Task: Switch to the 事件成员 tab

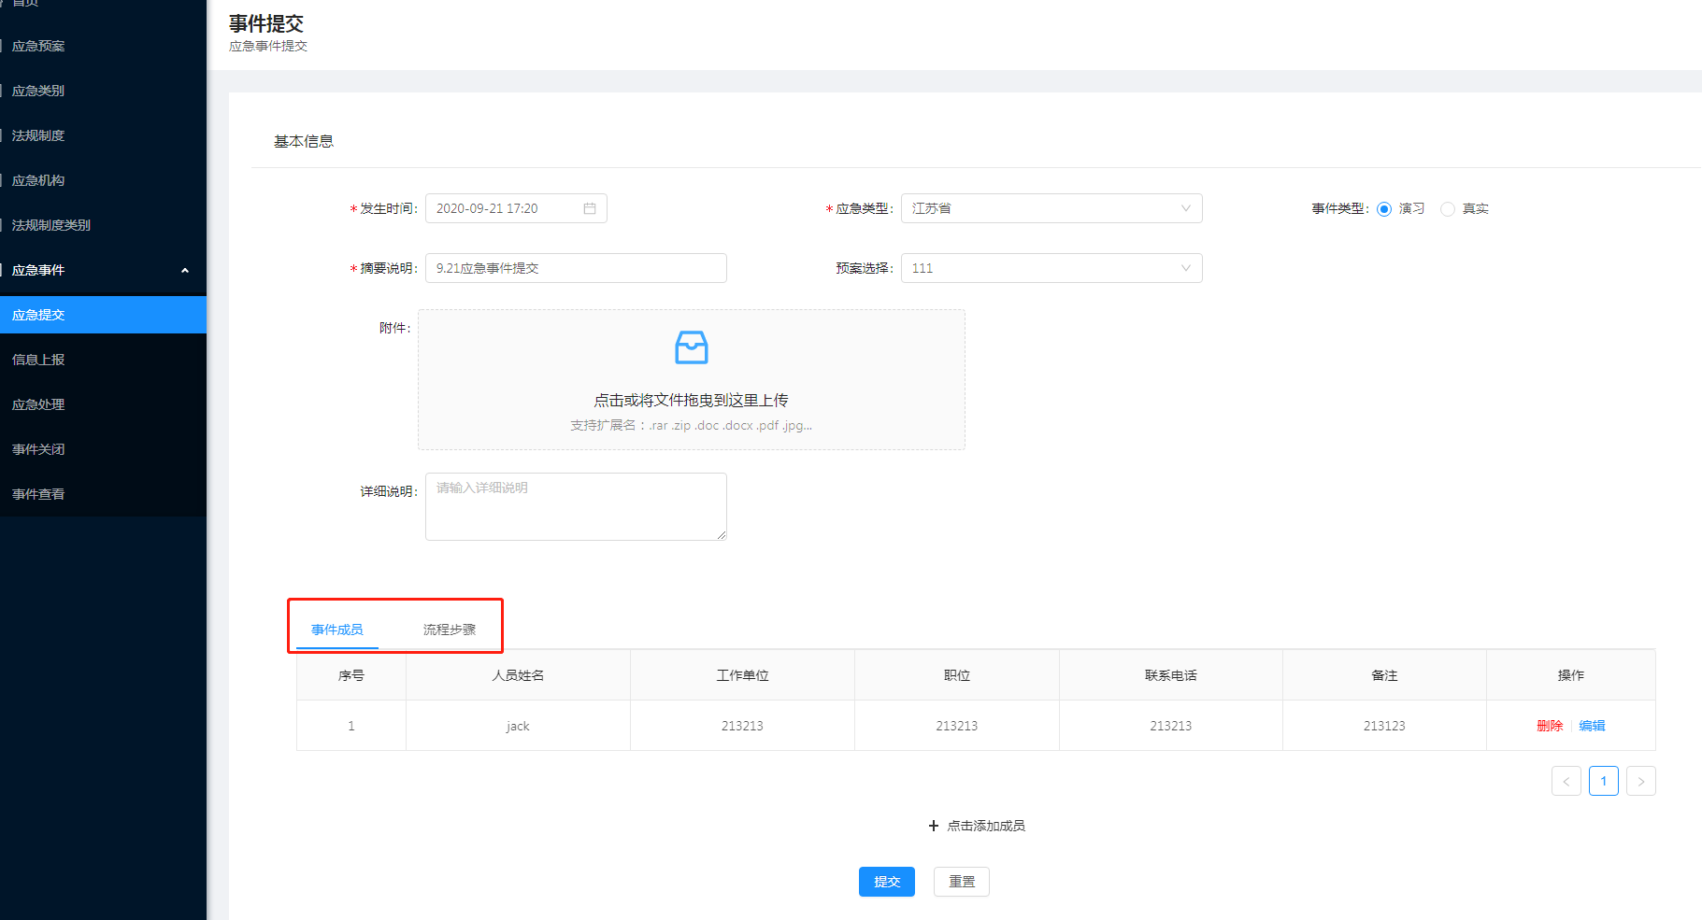Action: point(337,630)
